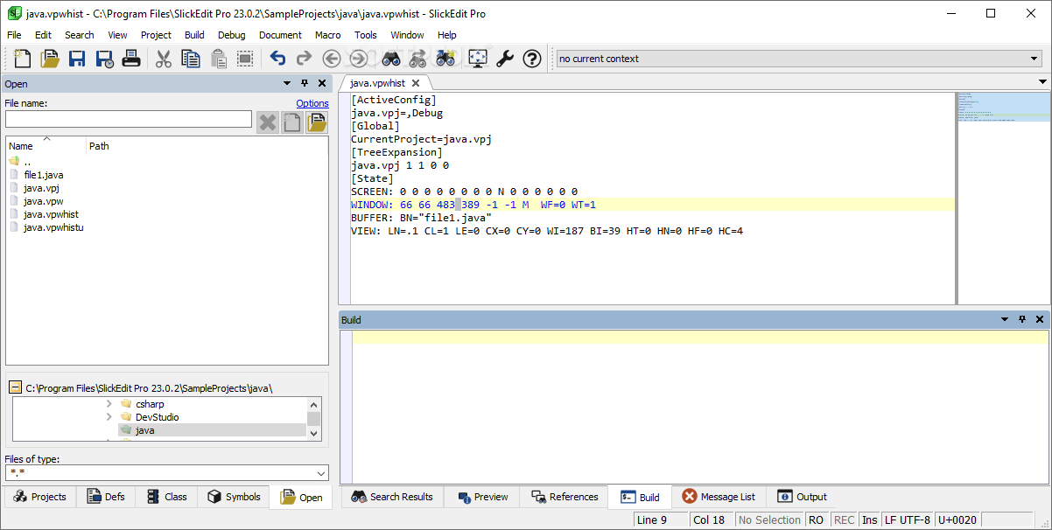Click the Options link in Open panel

[x=312, y=103]
